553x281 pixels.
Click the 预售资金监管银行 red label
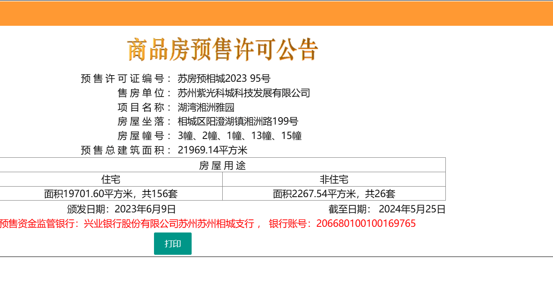pos(39,224)
